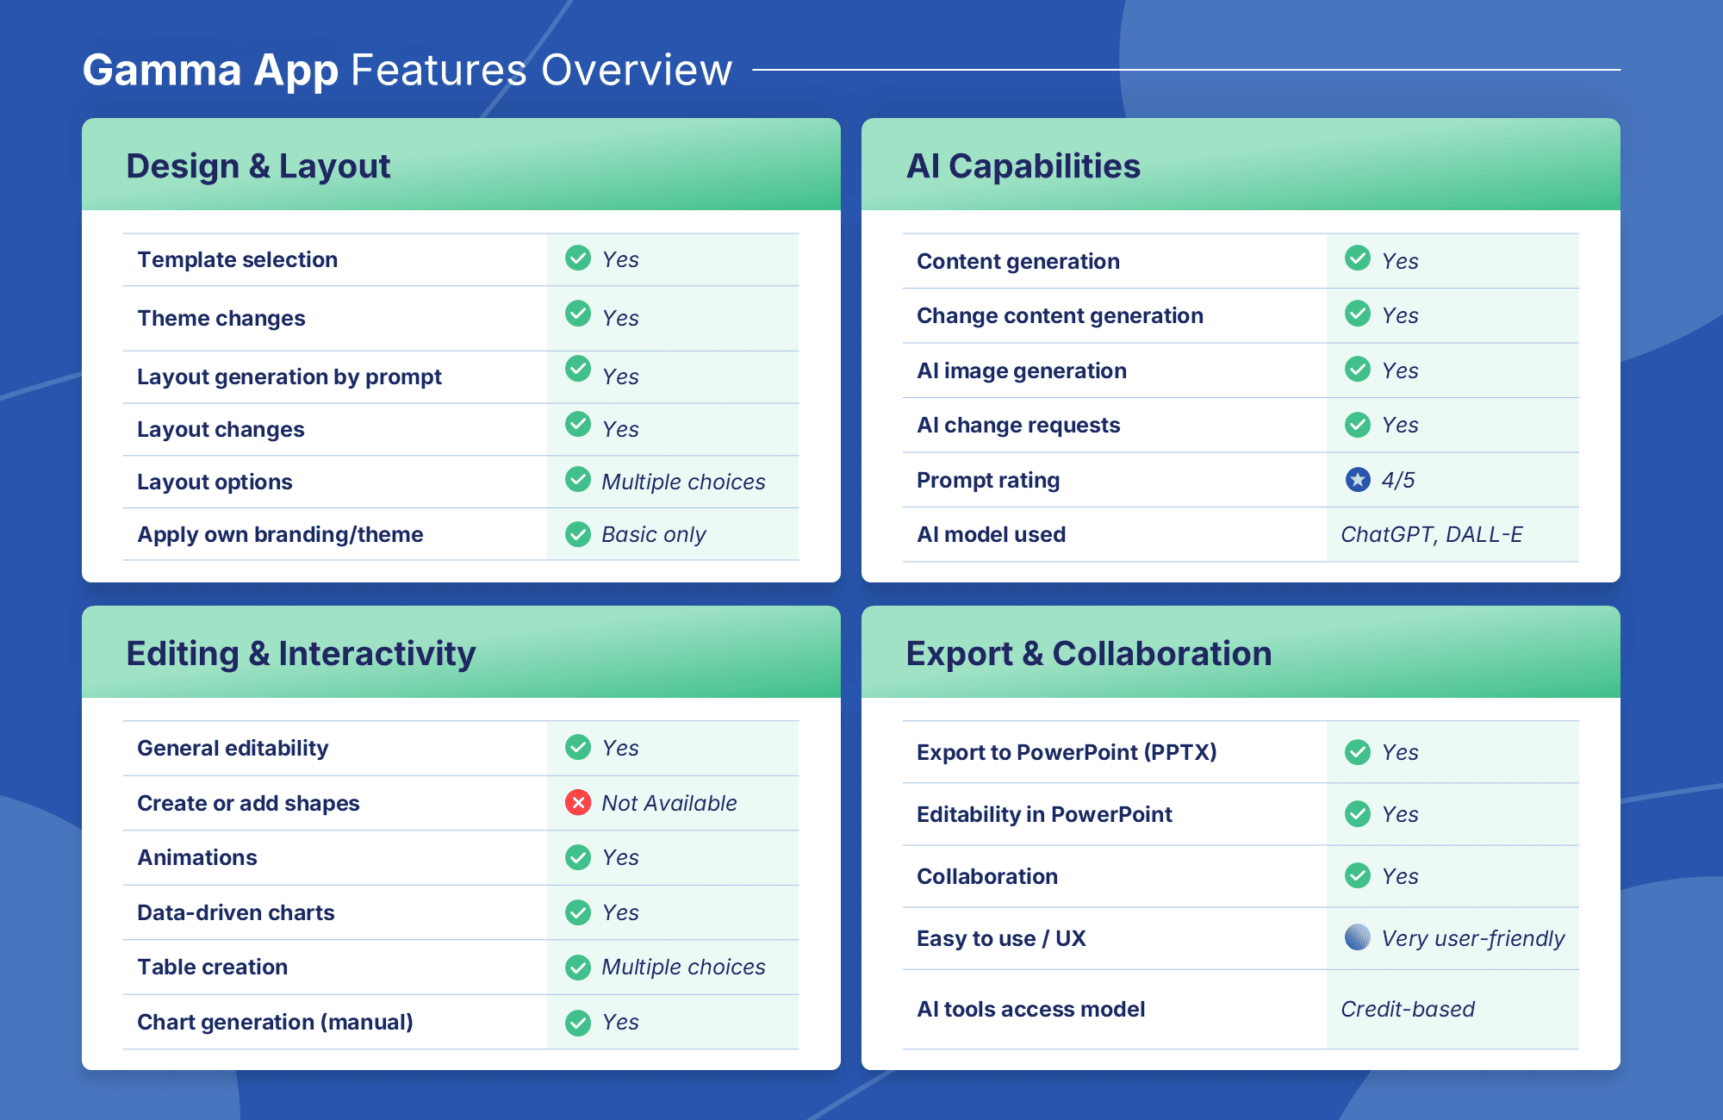Select the AI Capabilities section heading
The image size is (1723, 1120).
point(1023,166)
